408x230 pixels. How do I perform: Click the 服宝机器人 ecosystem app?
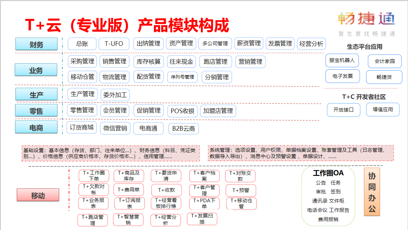(x=342, y=60)
